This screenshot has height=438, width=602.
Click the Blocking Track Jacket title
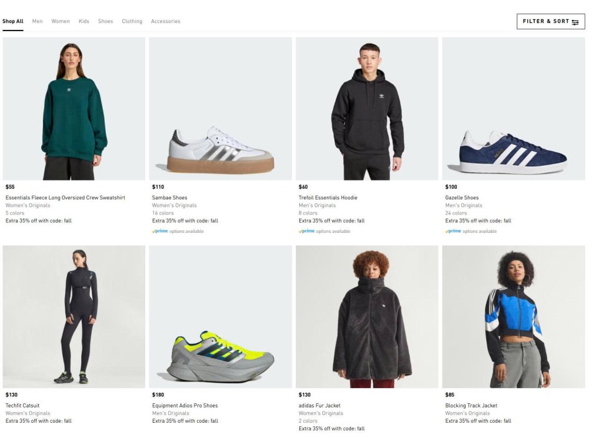coord(471,406)
